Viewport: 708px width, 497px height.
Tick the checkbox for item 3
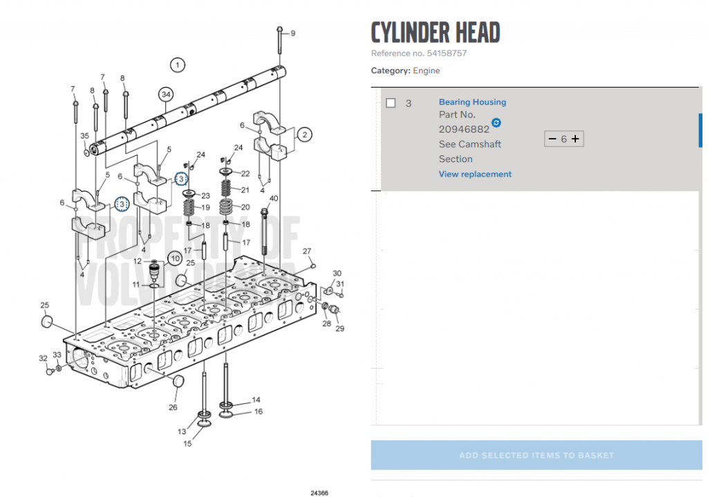[391, 103]
